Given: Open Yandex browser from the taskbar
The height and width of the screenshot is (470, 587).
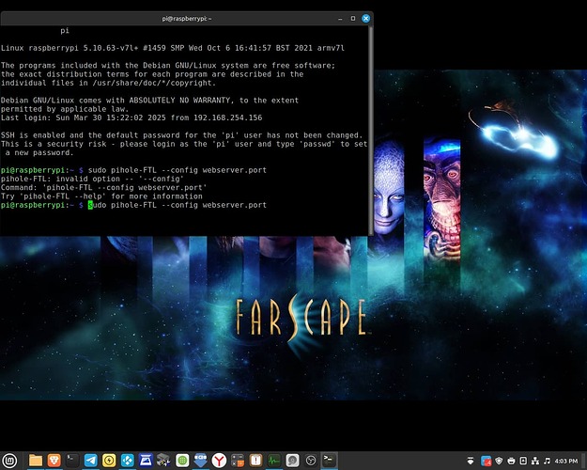Looking at the screenshot, I should 218,461.
